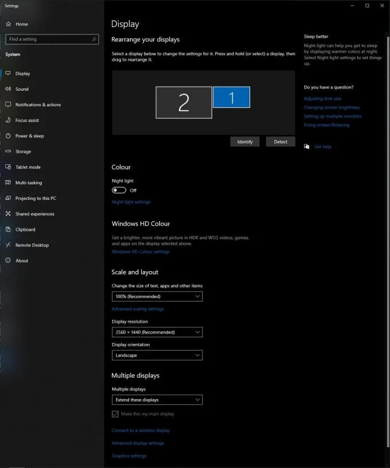Click the search magnifier icon

pyautogui.click(x=94, y=39)
